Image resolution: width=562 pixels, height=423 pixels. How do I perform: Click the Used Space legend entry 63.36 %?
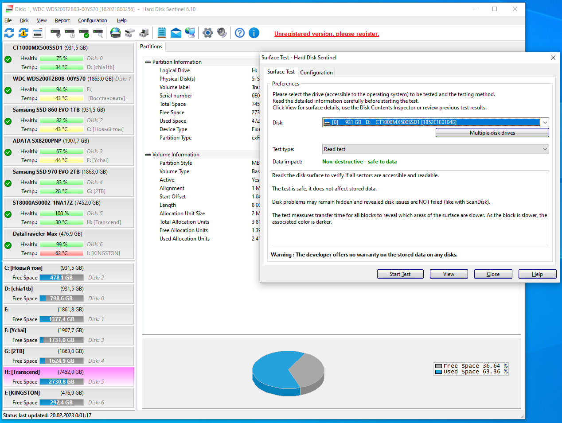[471, 372]
